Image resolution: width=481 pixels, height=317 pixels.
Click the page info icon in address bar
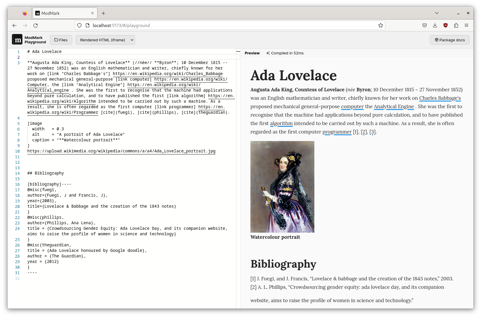pyautogui.click(x=87, y=26)
